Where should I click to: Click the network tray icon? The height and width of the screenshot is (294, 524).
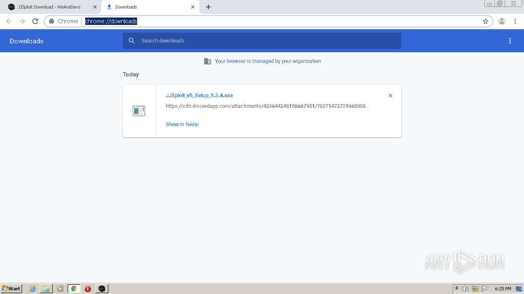(475, 289)
